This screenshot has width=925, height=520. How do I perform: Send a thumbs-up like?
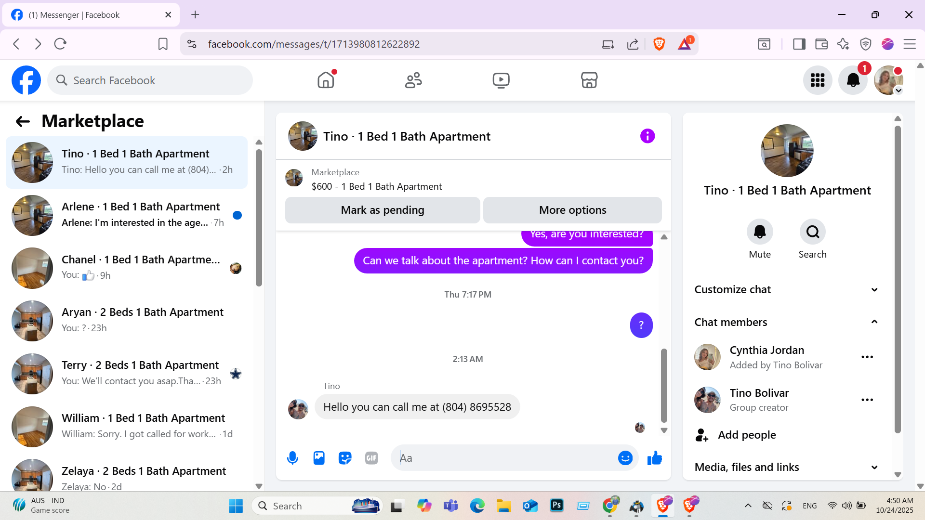(655, 458)
